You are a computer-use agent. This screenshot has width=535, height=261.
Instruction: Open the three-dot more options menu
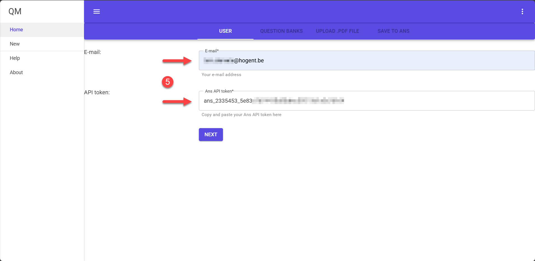[x=522, y=11]
